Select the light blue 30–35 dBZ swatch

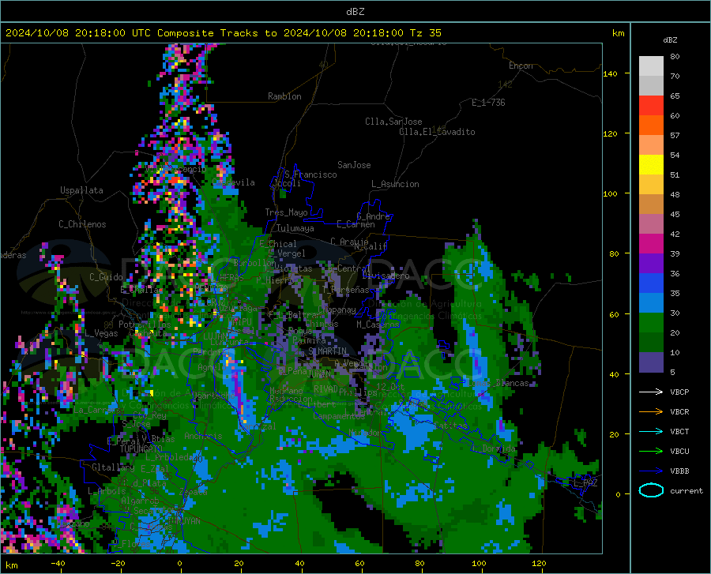651,303
